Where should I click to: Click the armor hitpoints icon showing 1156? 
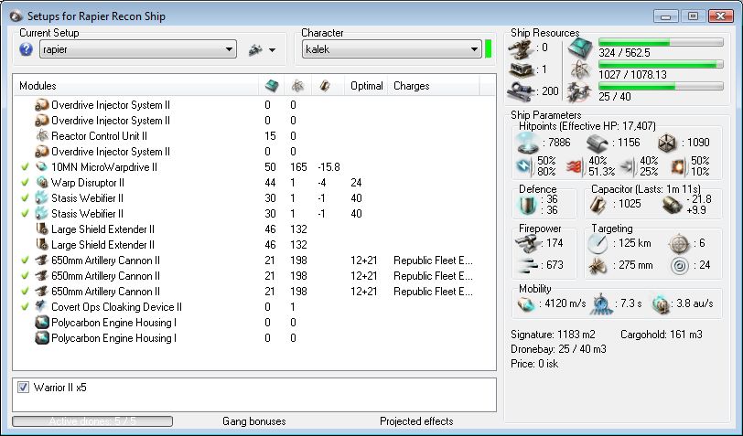pyautogui.click(x=597, y=143)
